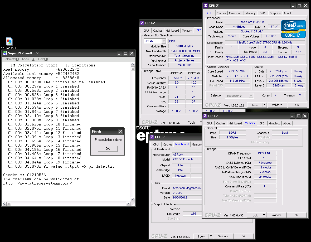The height and width of the screenshot is (242, 311).
Task: Switch to SPD tab in CPU window
Action: (x=263, y=13)
